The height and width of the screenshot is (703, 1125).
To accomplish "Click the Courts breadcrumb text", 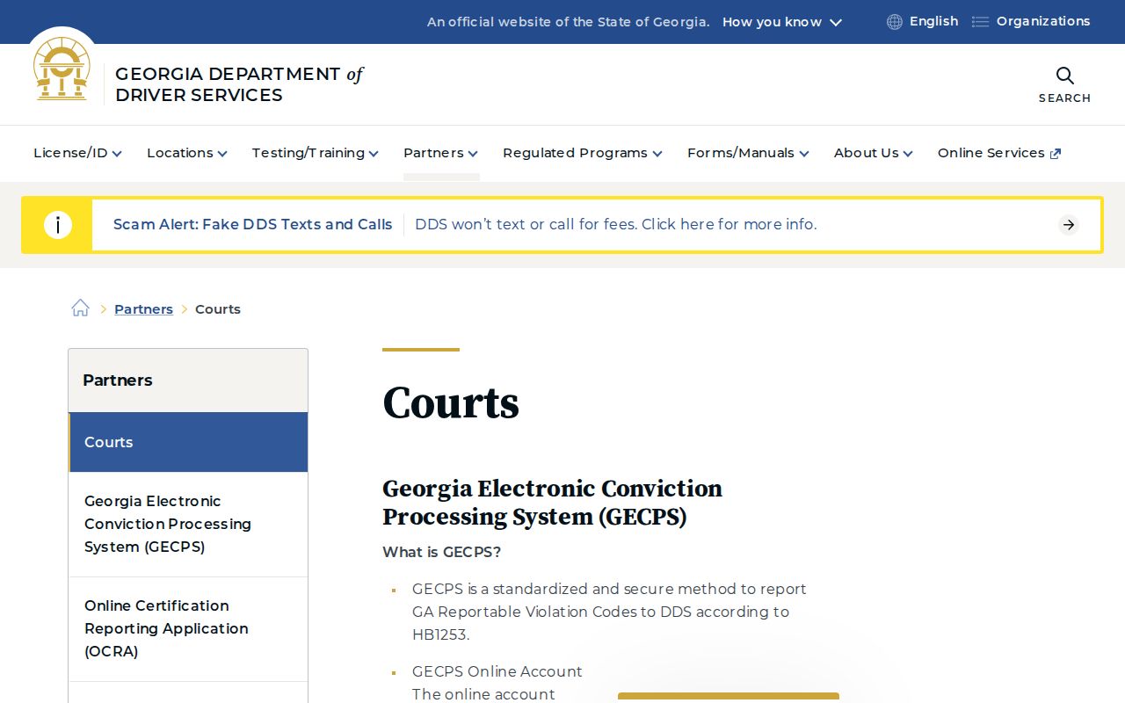I will coord(218,309).
